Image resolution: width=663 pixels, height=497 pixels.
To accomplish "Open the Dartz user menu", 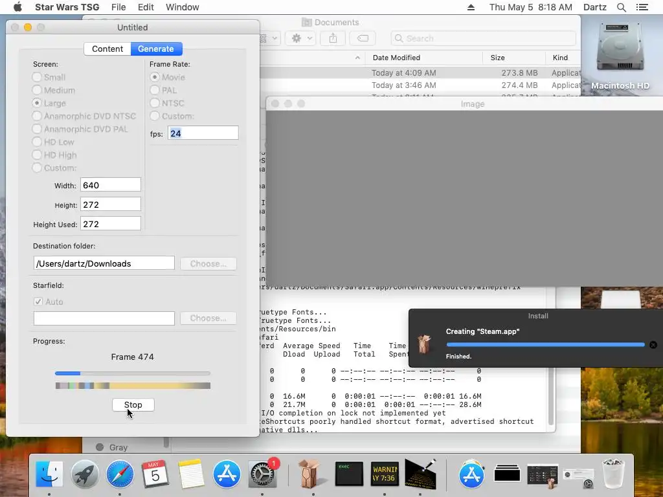I will tap(594, 7).
